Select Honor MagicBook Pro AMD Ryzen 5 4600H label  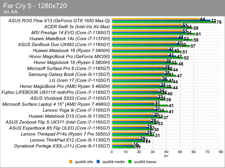(x=65, y=87)
